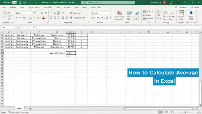Click the Middle Align icon

tap(55, 13)
